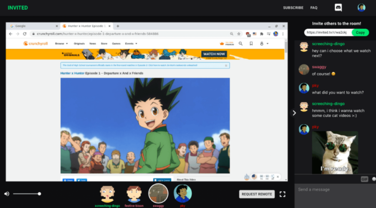Mute the room volume speaker icon
Viewport: 376px width, 208px height.
pos(7,193)
